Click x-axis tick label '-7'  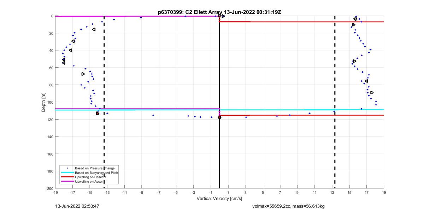pyautogui.click(x=159, y=193)
